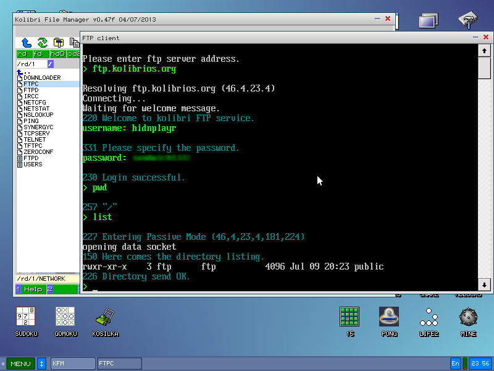Click the En keyboard layout indicator
The height and width of the screenshot is (371, 494).
point(456,364)
